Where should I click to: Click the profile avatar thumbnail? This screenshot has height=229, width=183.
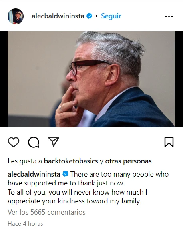click(x=16, y=16)
